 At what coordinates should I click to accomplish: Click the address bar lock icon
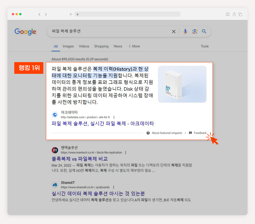(x=78, y=14)
